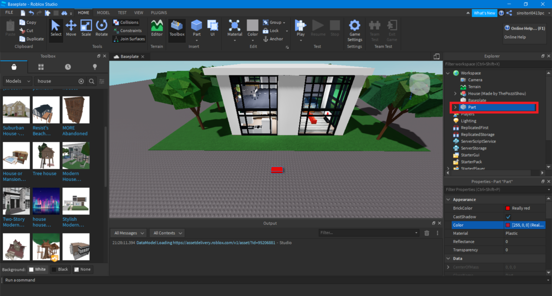Start the Play test
The height and width of the screenshot is (296, 552).
(300, 28)
